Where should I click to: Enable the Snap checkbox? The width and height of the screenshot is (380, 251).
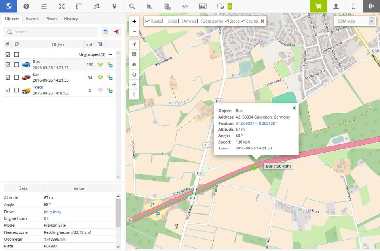[165, 21]
